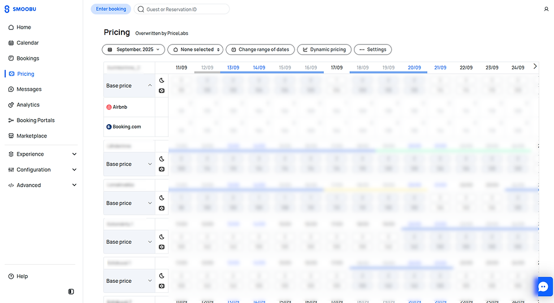
Task: Open the September, 2025 month dropdown
Action: [134, 50]
